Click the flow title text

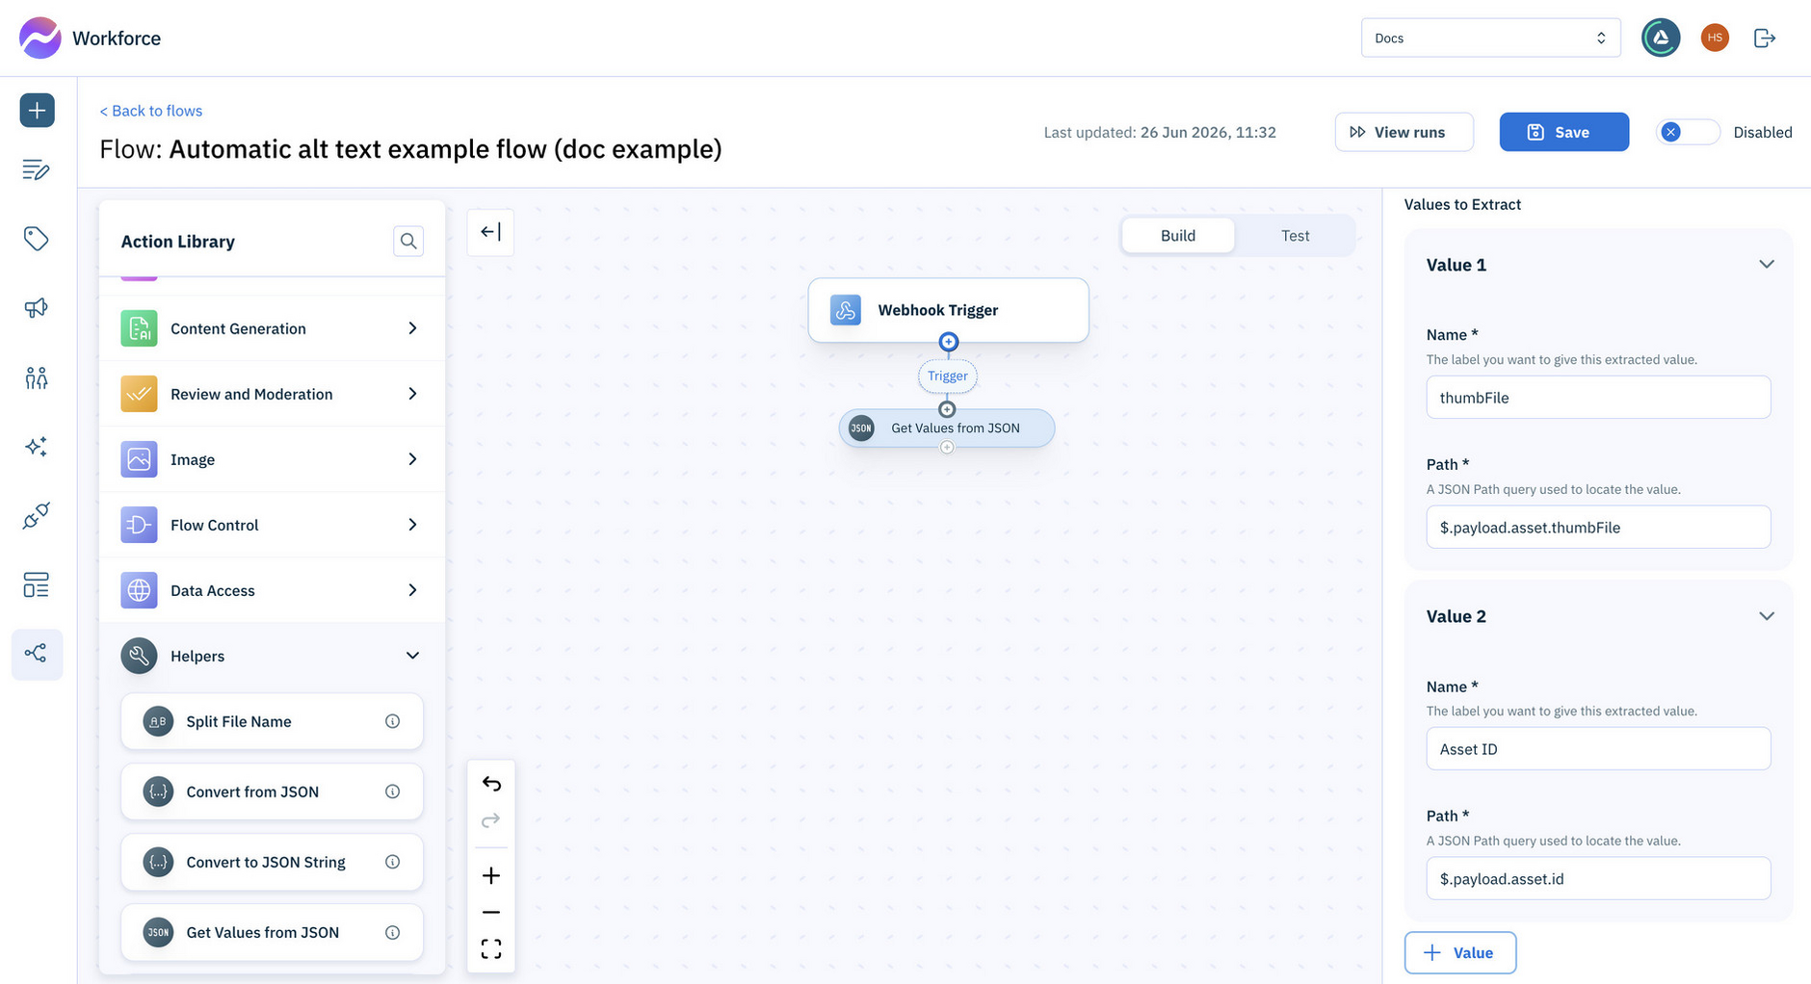click(410, 149)
